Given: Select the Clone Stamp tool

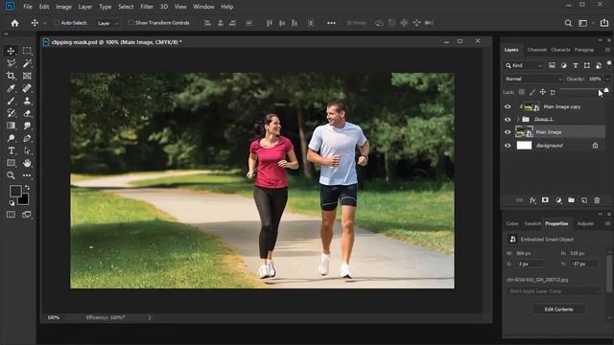Looking at the screenshot, I should (x=27, y=101).
